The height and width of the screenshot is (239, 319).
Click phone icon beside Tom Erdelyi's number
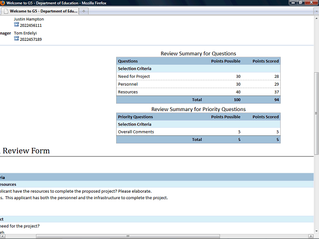pos(16,39)
